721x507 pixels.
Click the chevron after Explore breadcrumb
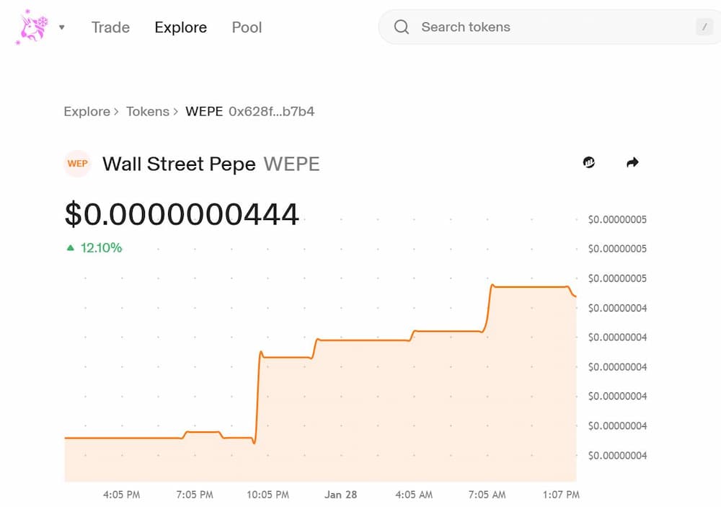(116, 112)
